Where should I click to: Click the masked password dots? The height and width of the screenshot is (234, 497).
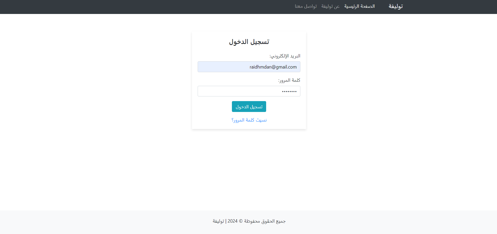click(289, 92)
